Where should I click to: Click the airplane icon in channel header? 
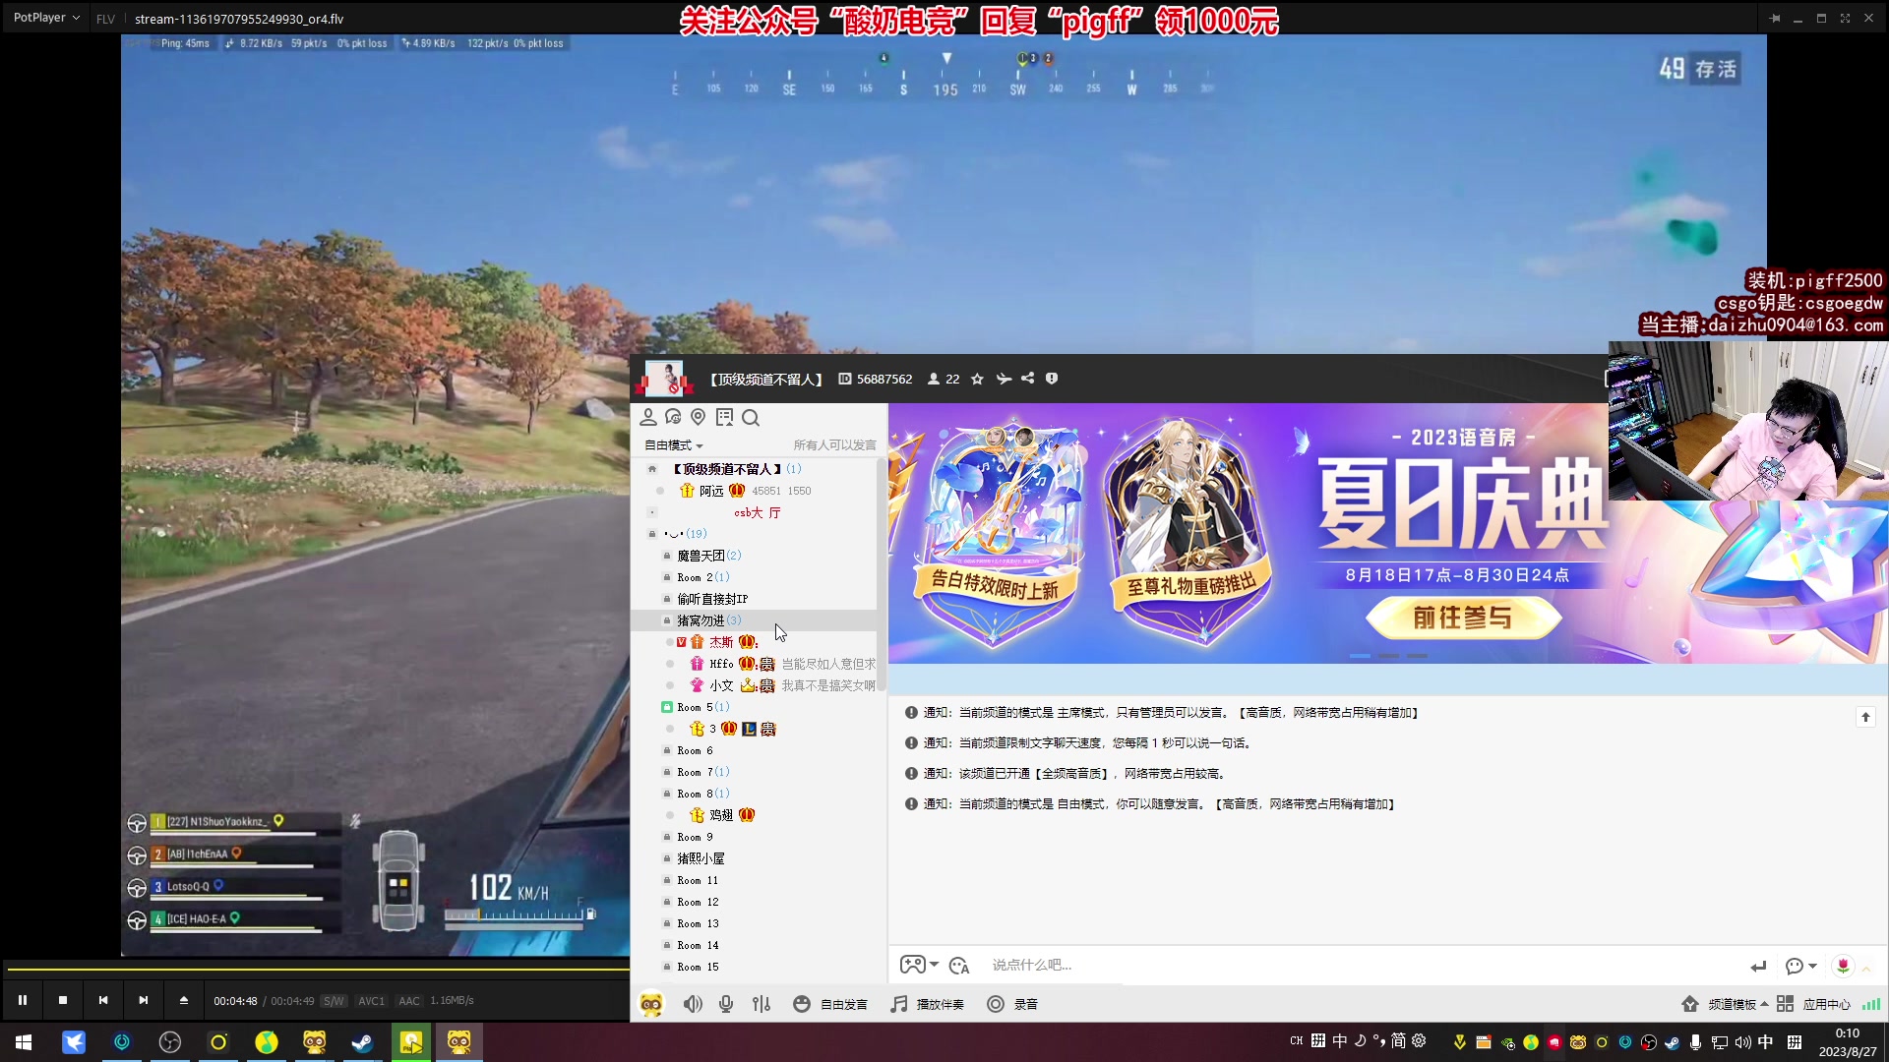coord(1004,379)
